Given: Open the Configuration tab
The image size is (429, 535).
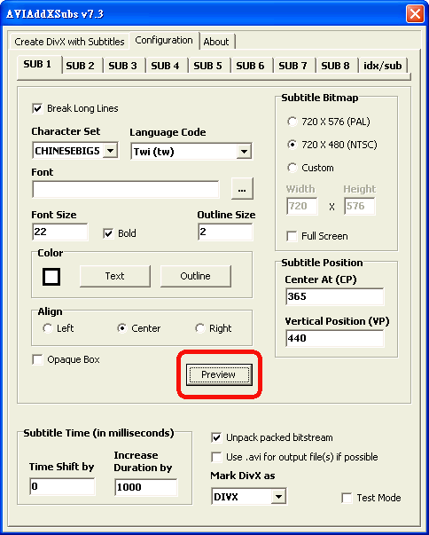Looking at the screenshot, I should tap(164, 40).
